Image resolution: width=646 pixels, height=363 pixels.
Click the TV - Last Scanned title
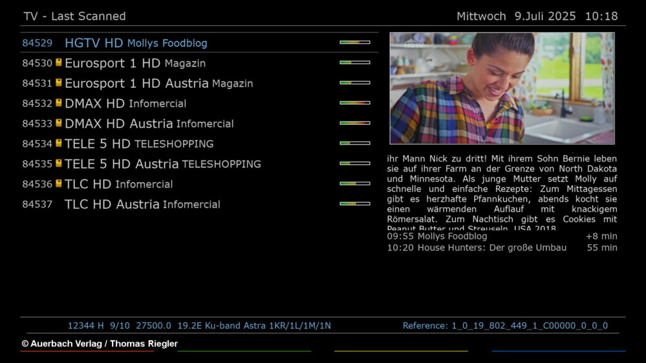pyautogui.click(x=74, y=16)
